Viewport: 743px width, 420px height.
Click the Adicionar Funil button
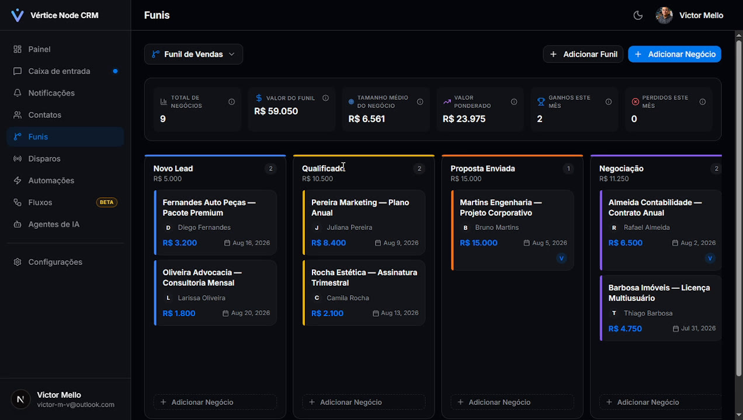click(x=583, y=54)
